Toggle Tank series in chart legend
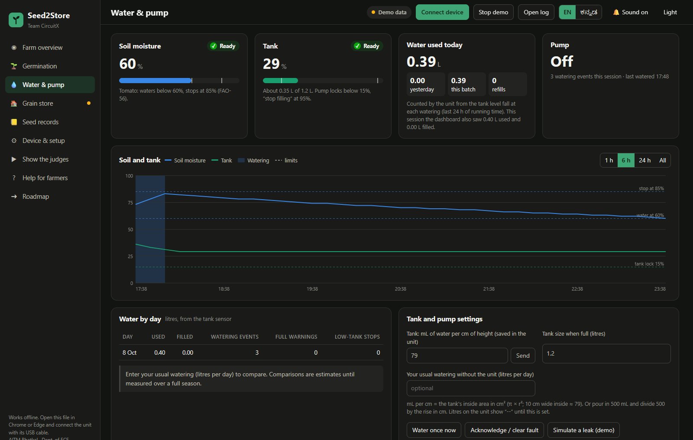The width and height of the screenshot is (693, 440). click(222, 160)
